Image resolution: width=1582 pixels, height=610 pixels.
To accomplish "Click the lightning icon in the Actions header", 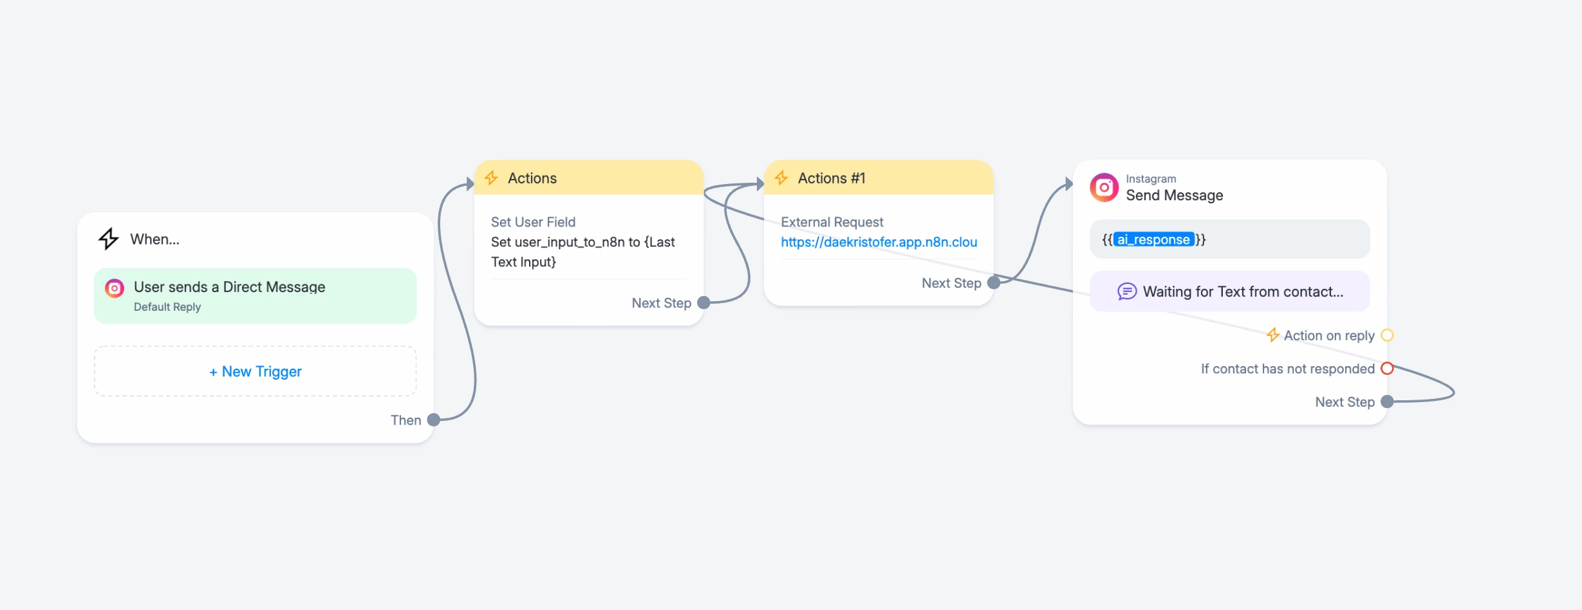I will [x=492, y=178].
